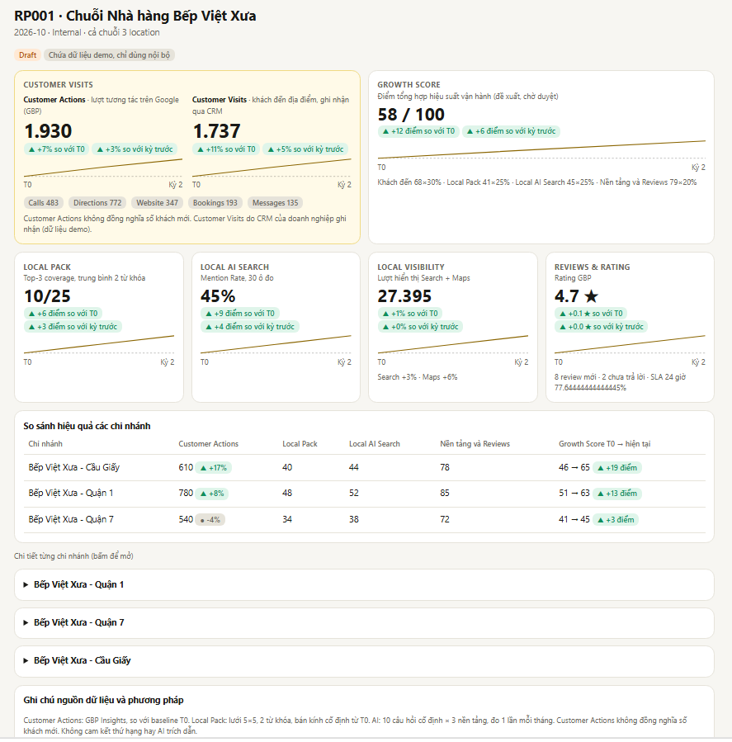Click the Growth Score trend sparkline
Screen dimensions: 732x742
tap(541, 149)
